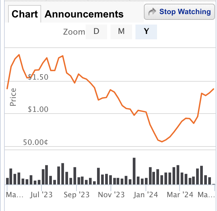Click the rightmost end of the price line
This screenshot has height=211, width=217.
(x=214, y=89)
